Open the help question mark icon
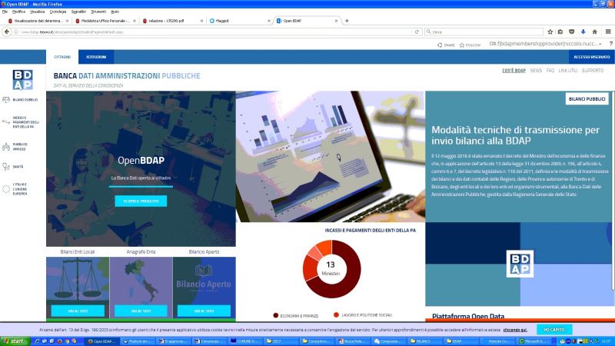Image resolution: width=615 pixels, height=346 pixels. click(610, 44)
